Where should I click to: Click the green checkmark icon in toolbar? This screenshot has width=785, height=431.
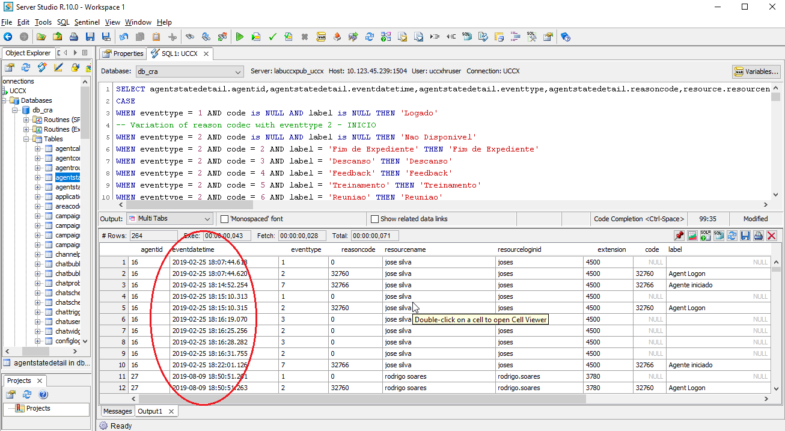click(272, 37)
